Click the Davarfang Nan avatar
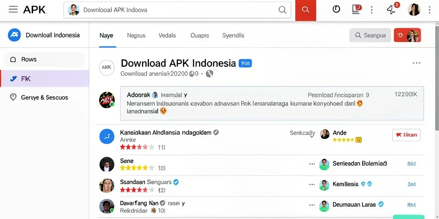Image resolution: width=439 pixels, height=219 pixels. coord(107,206)
